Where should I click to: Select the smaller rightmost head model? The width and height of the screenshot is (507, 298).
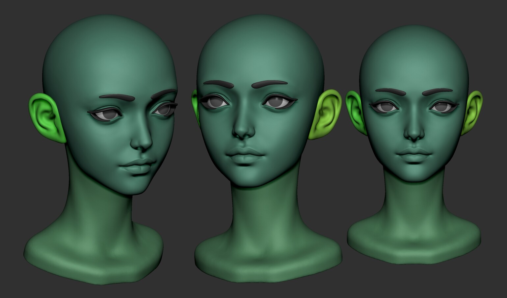click(x=414, y=144)
